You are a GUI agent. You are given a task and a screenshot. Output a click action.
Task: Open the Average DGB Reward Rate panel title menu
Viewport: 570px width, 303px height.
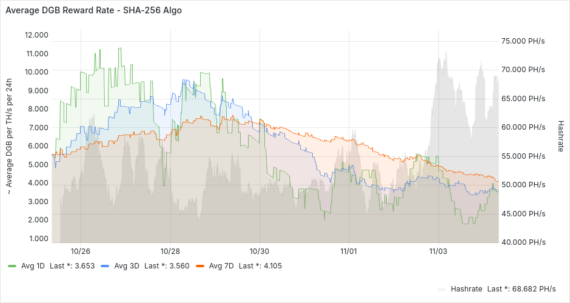click(x=93, y=10)
